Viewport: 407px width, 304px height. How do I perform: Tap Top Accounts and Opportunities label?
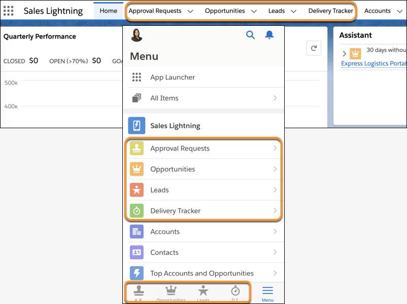[x=202, y=274]
